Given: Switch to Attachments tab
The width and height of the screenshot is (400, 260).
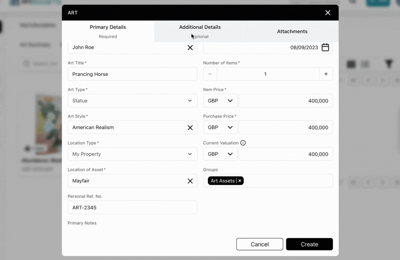Looking at the screenshot, I should pos(292,31).
